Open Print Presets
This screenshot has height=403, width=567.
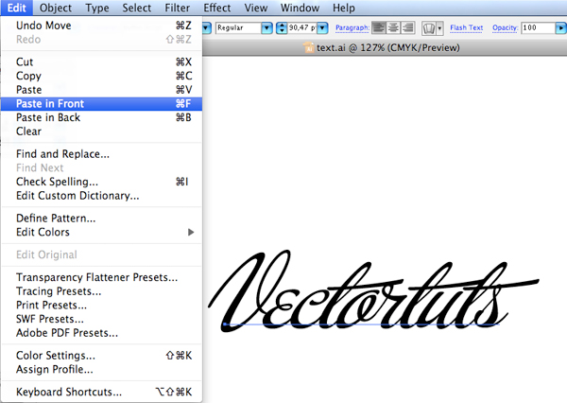(101, 305)
